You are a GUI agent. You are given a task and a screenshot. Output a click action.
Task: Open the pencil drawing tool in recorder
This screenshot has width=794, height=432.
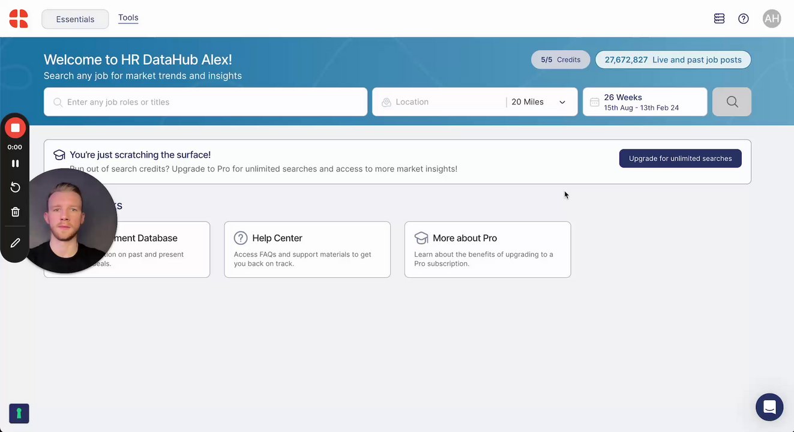coord(15,243)
